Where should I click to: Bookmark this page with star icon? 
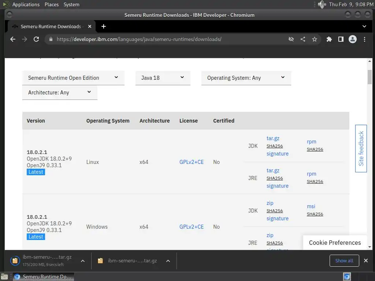315,39
